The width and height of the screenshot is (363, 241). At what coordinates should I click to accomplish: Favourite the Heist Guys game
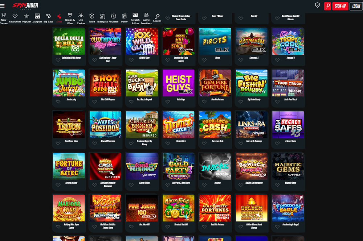[168, 101]
